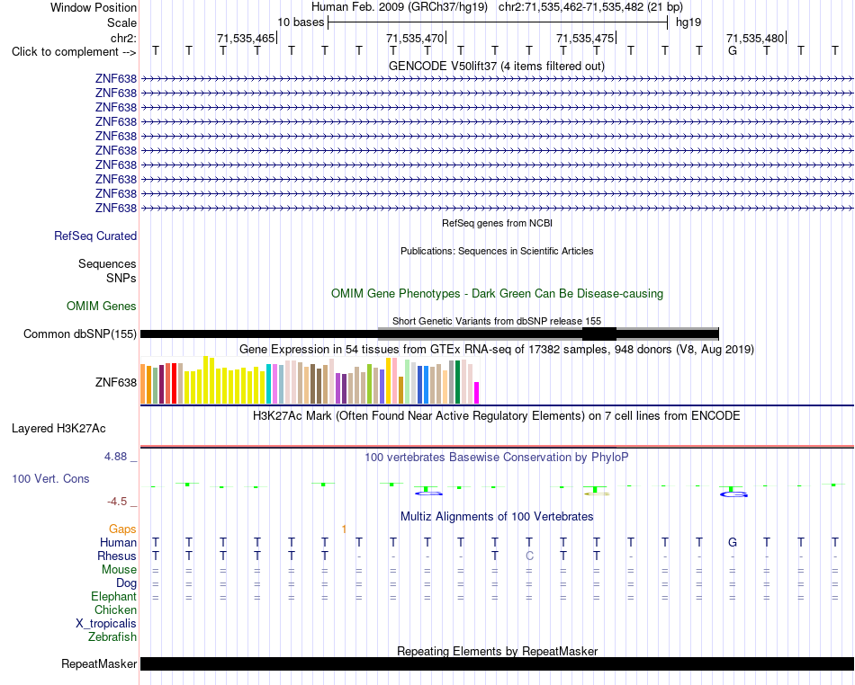The width and height of the screenshot is (855, 685).
Task: Click the ZNF638 label beside the GTEx bar chart
Action: click(116, 382)
